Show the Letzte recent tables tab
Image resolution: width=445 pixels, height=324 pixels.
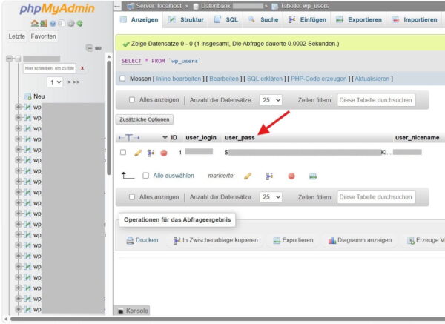(x=17, y=36)
